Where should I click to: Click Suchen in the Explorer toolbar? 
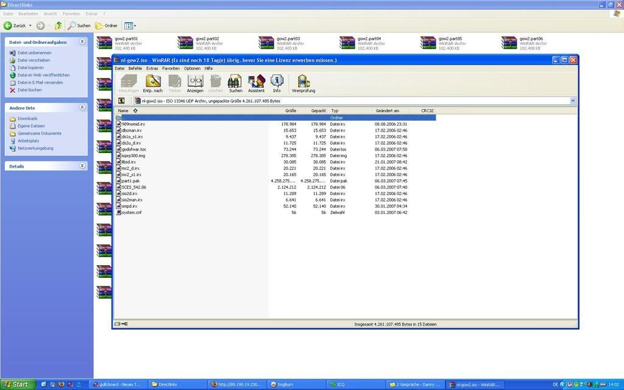79,26
